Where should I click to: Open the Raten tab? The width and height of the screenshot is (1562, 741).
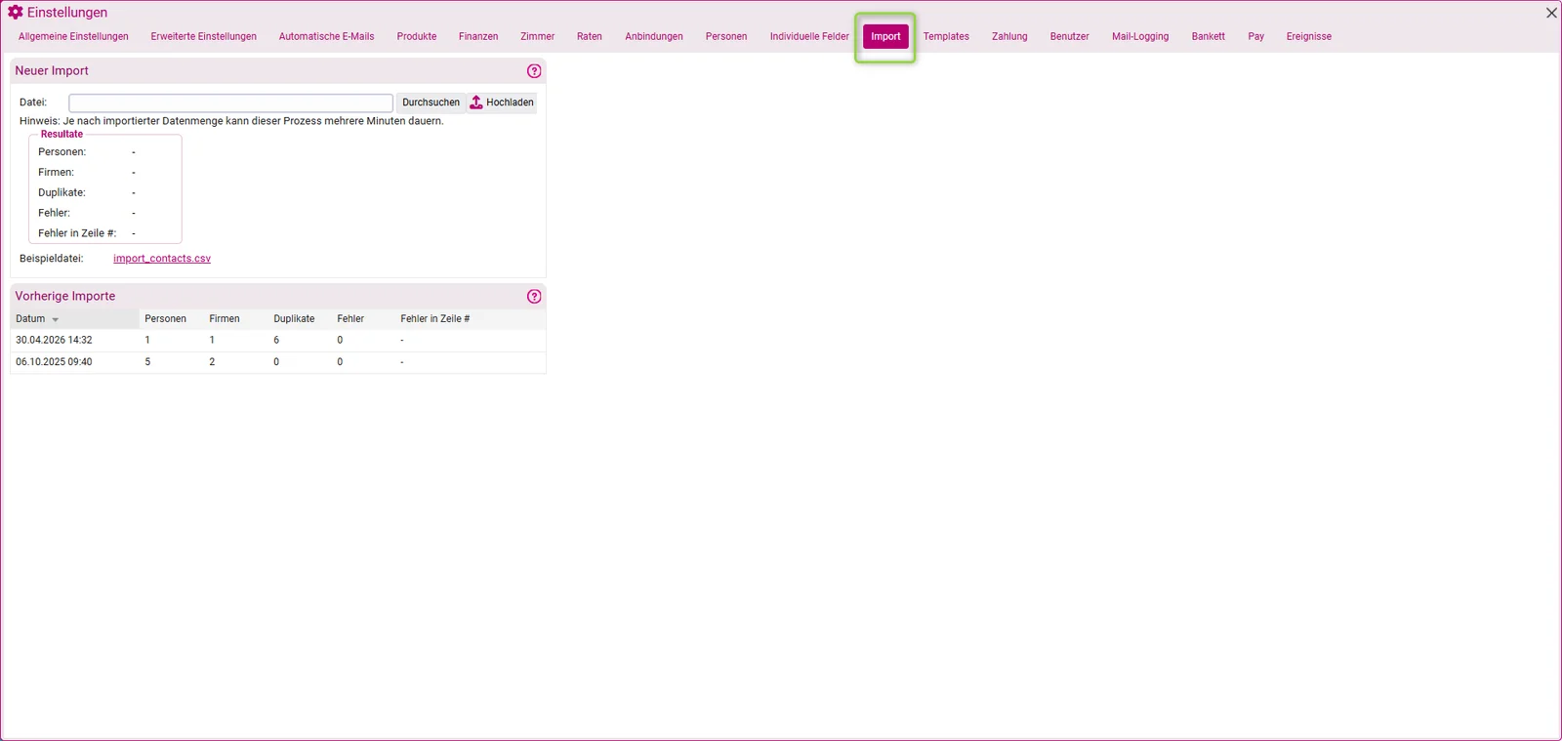point(590,37)
